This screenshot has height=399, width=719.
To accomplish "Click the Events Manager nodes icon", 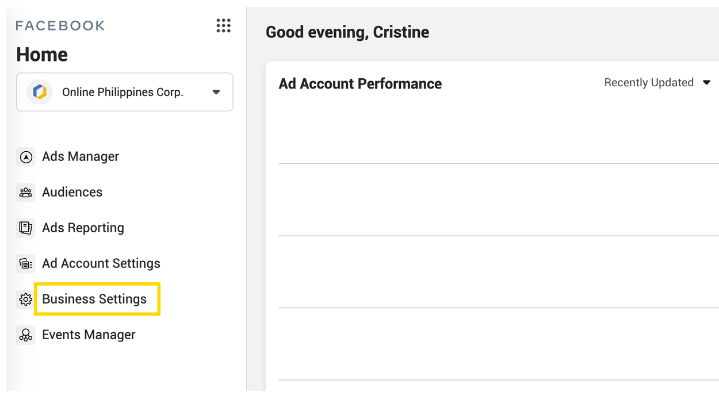I will (26, 335).
